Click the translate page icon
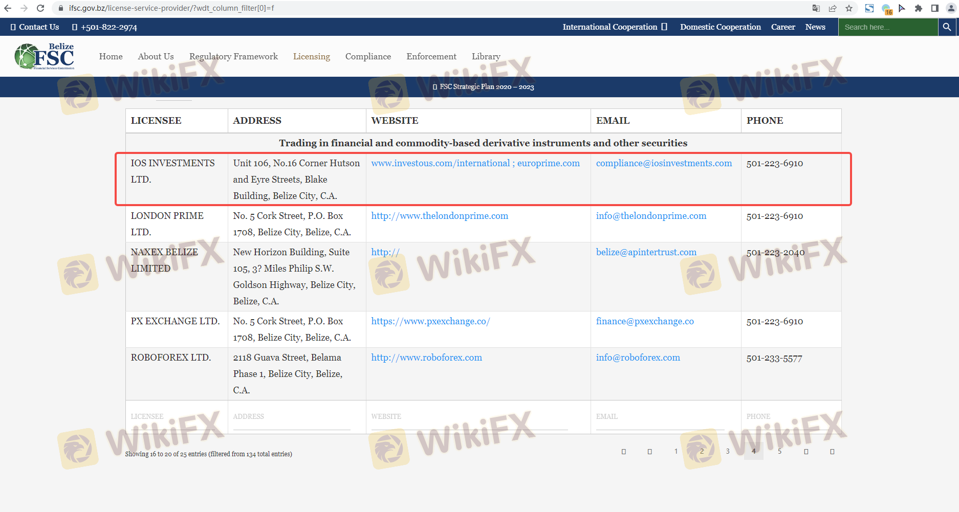Screen dimensions: 959x512 point(816,8)
